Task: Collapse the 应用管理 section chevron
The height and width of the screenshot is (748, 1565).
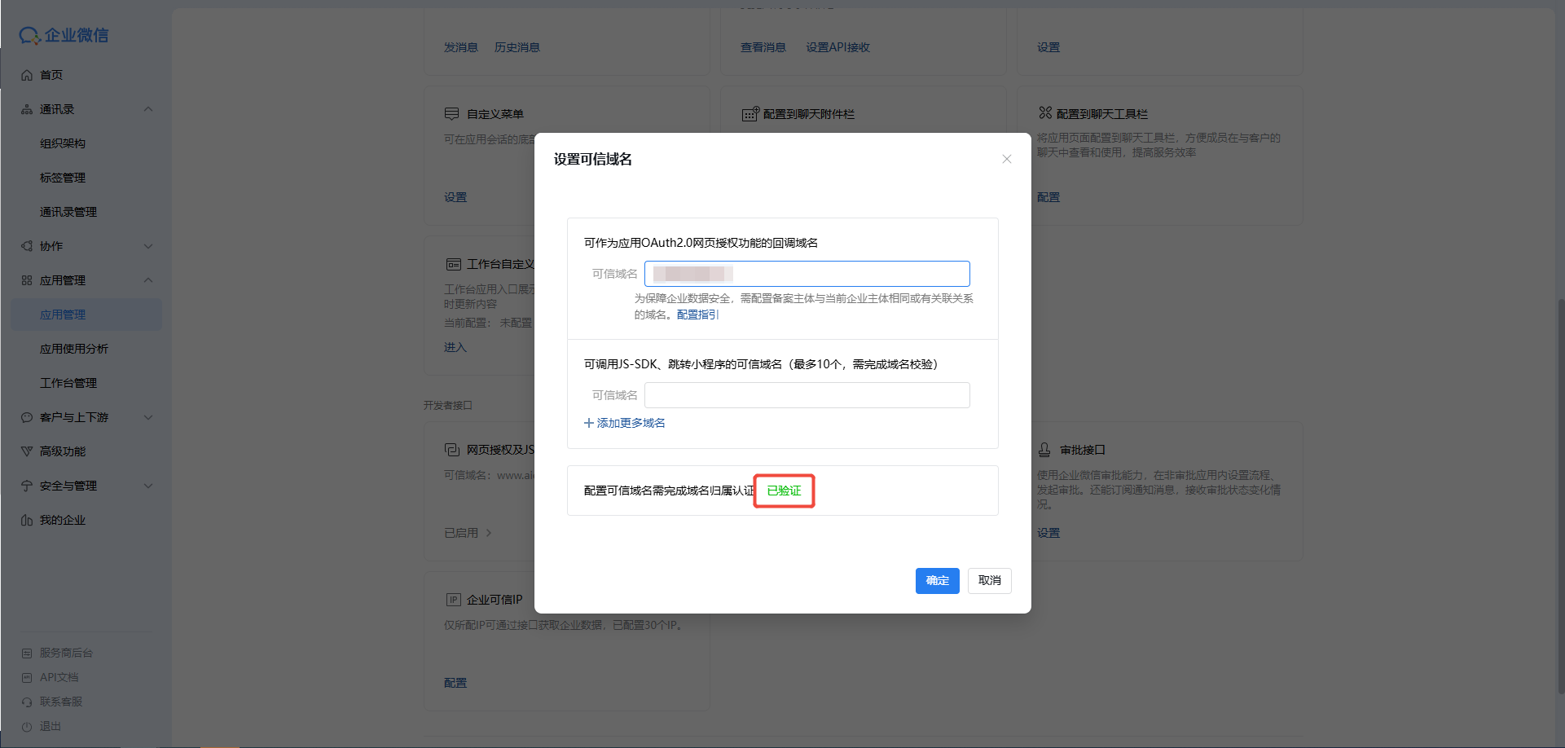Action: pos(148,280)
